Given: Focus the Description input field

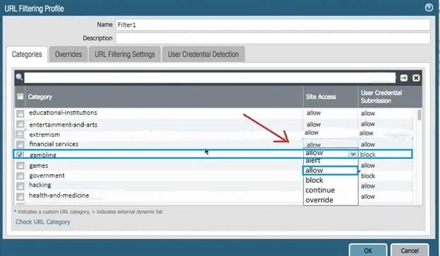Looking at the screenshot, I should tap(273, 39).
